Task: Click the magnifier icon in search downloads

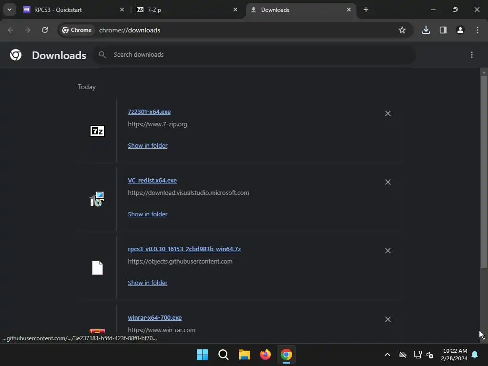Action: pyautogui.click(x=102, y=55)
